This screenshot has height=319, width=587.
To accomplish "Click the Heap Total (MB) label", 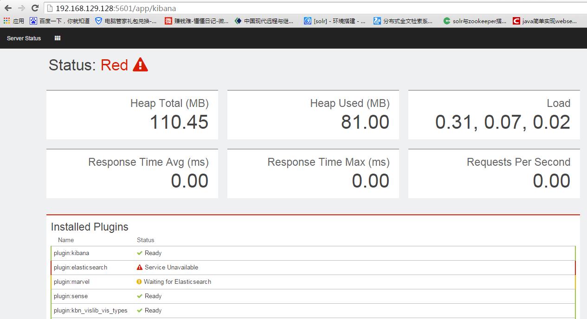I will (x=169, y=103).
